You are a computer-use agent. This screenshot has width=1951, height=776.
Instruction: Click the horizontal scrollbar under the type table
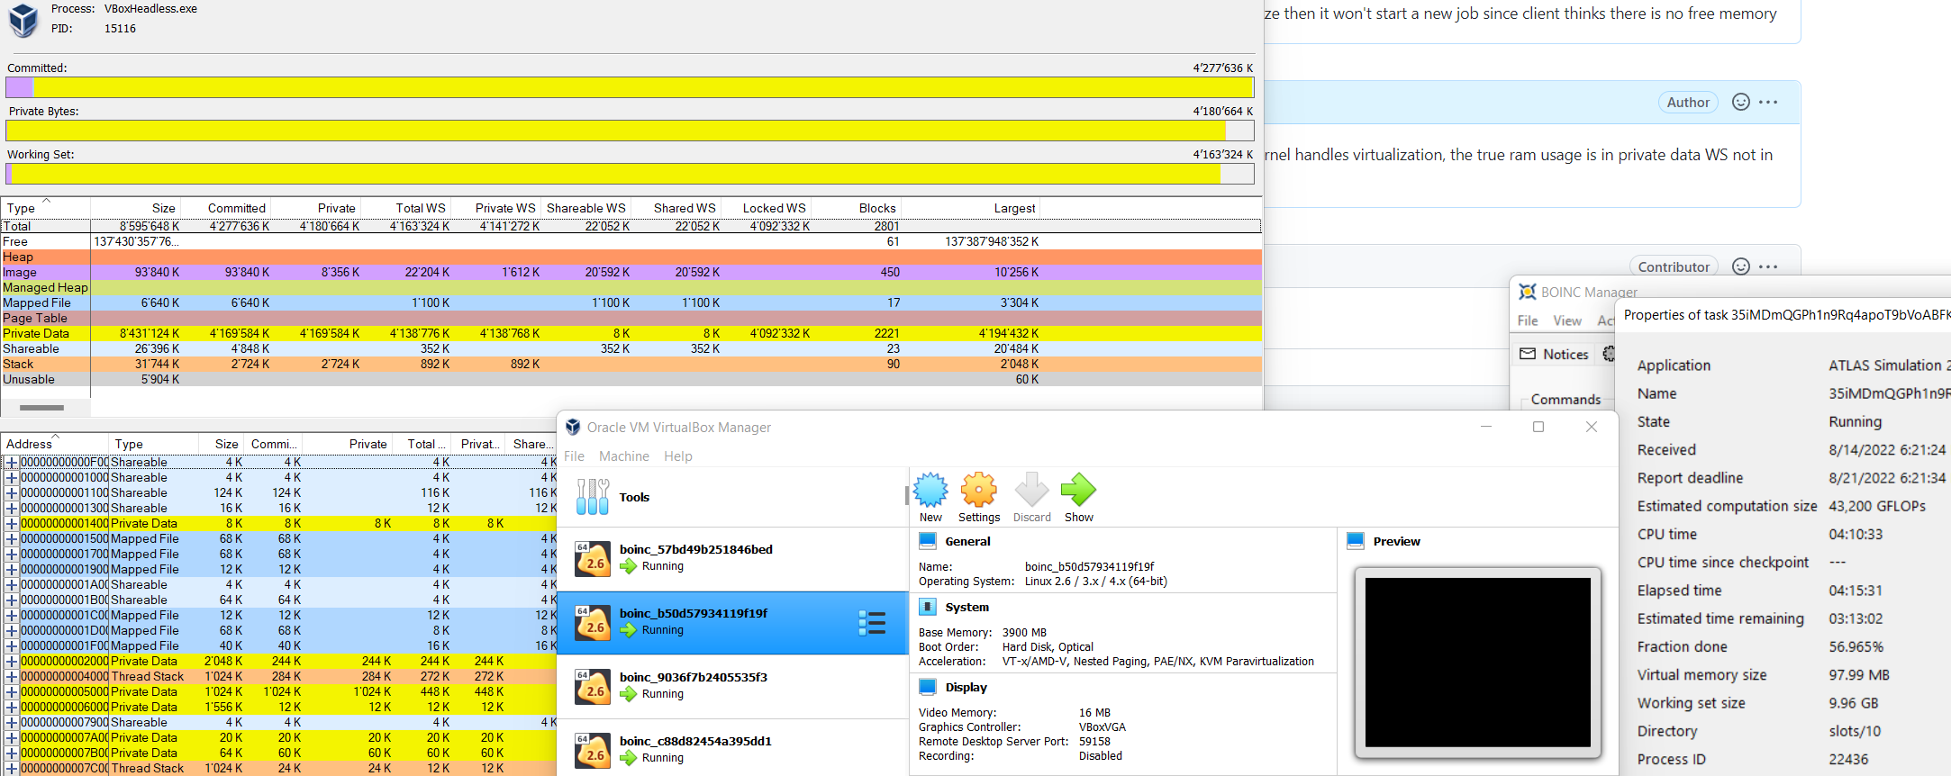41,408
